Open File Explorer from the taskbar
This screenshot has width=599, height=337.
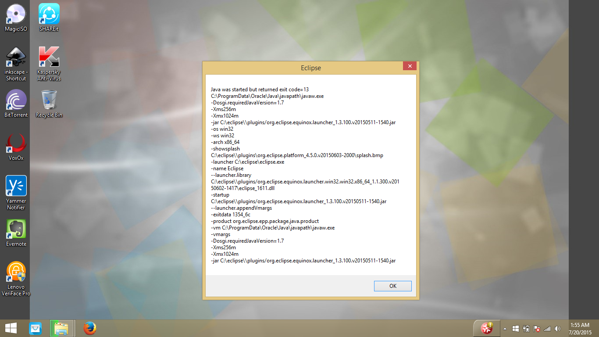(x=61, y=328)
